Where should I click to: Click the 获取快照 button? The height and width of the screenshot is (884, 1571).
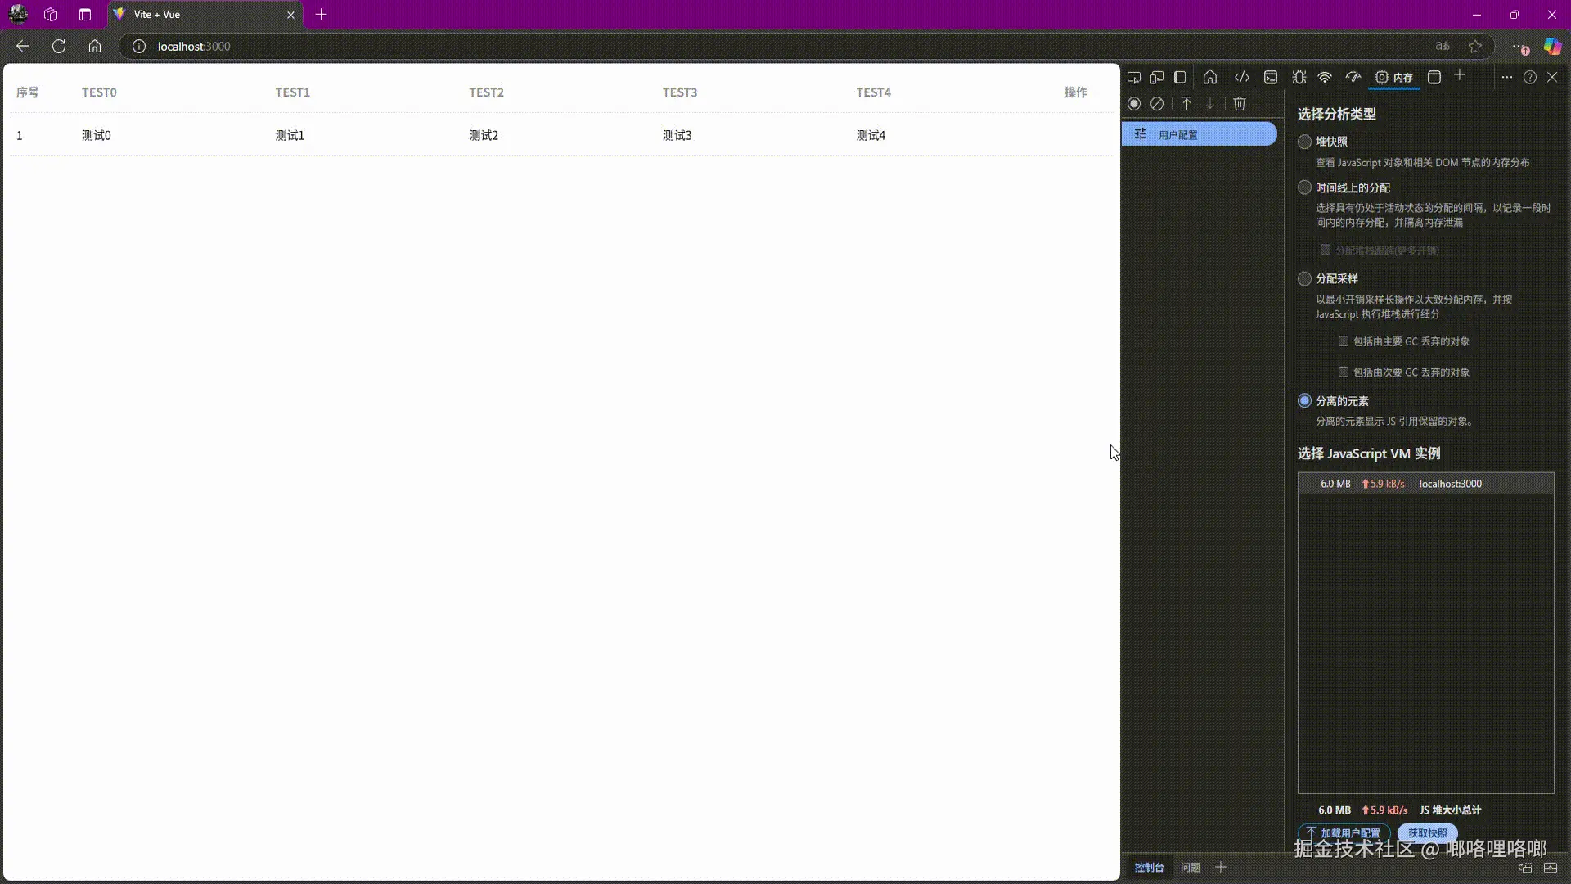click(1427, 833)
